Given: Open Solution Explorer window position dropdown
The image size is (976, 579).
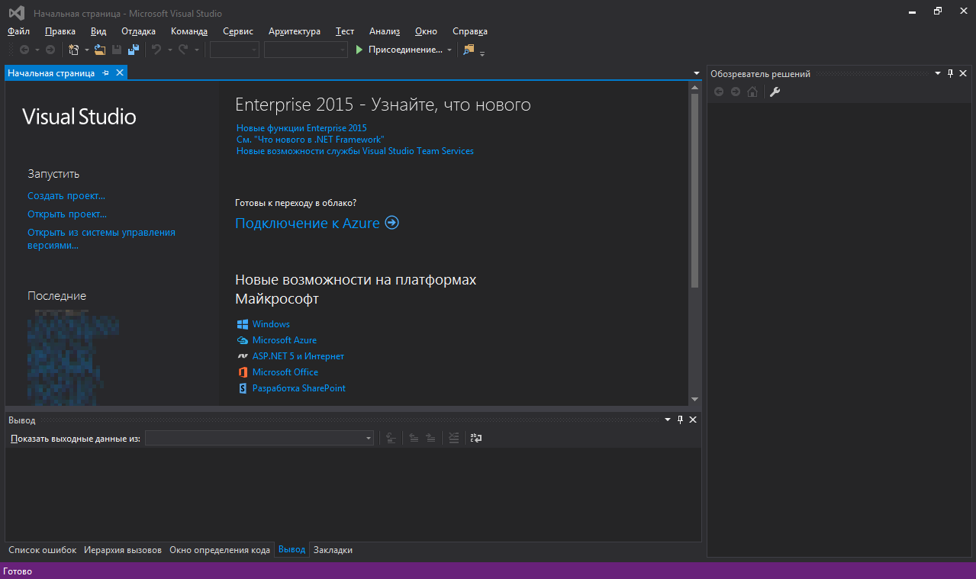Looking at the screenshot, I should (x=938, y=74).
